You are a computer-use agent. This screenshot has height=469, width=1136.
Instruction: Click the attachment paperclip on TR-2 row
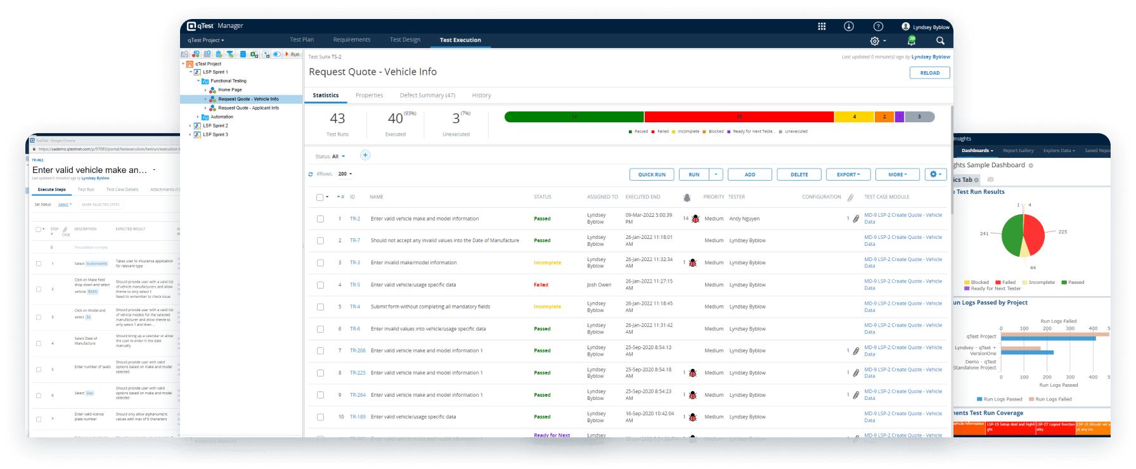pyautogui.click(x=856, y=219)
